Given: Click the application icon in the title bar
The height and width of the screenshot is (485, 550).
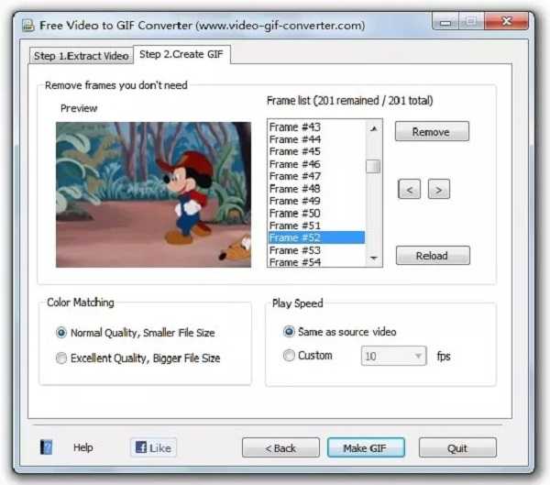Looking at the screenshot, I should pos(28,26).
